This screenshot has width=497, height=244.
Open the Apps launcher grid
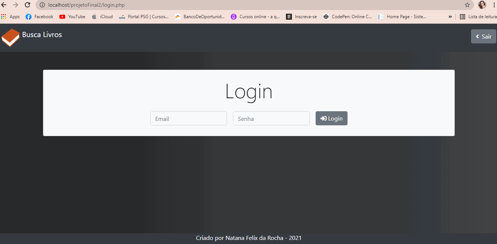[x=4, y=16]
